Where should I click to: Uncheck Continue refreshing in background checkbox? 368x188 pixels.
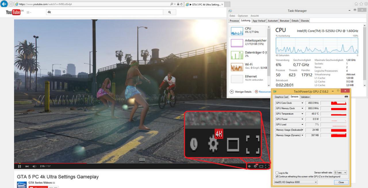pos(277,177)
